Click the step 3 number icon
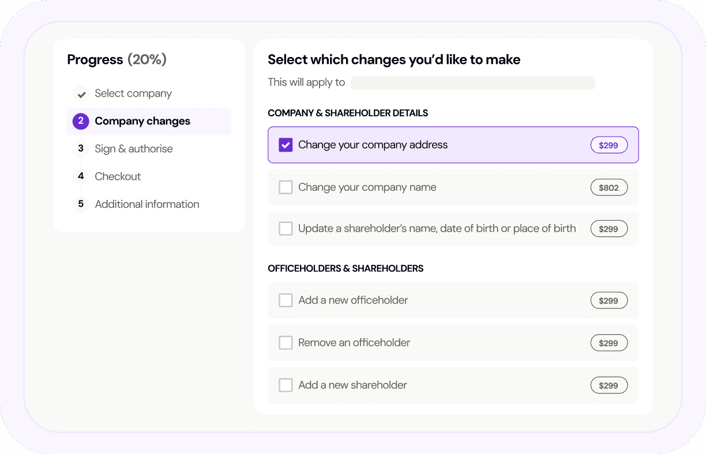706x454 pixels. [x=81, y=149]
